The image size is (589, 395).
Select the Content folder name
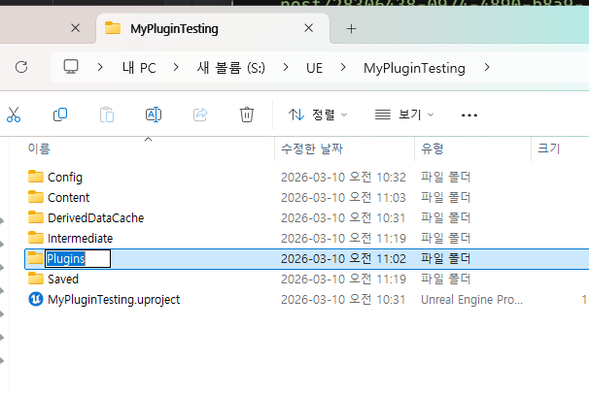69,197
